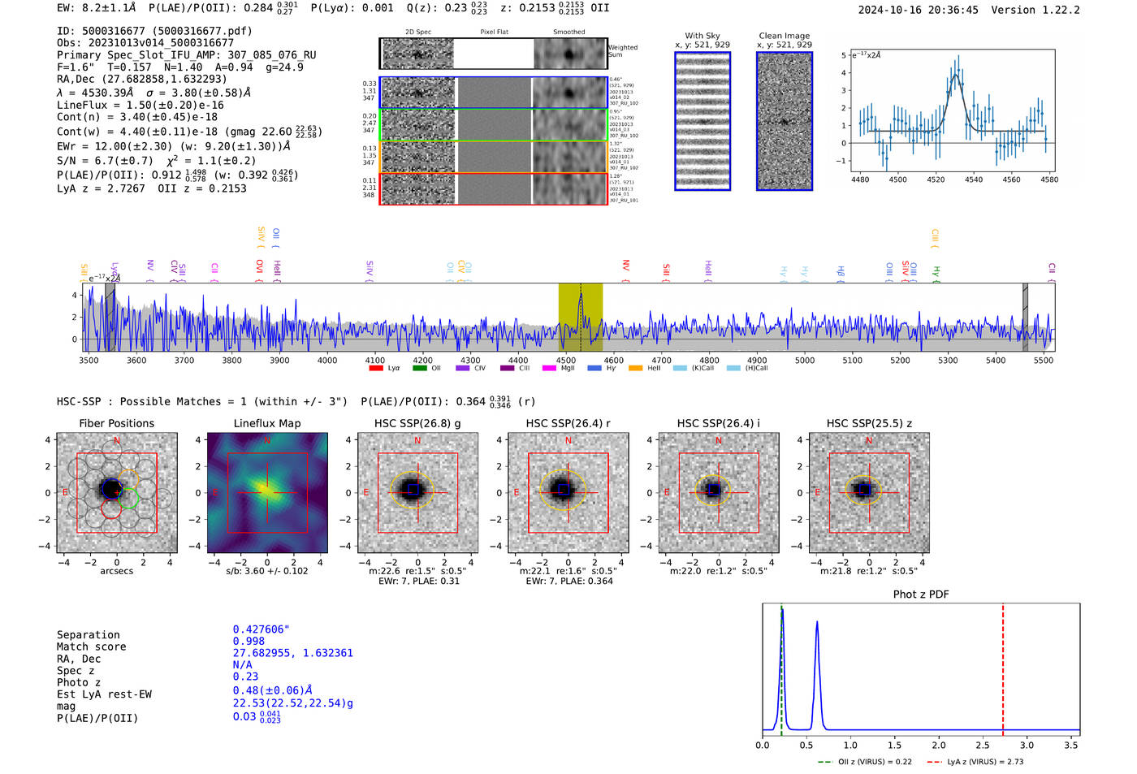Click the red dashed LyA z line
The image size is (1137, 774).
1003,668
